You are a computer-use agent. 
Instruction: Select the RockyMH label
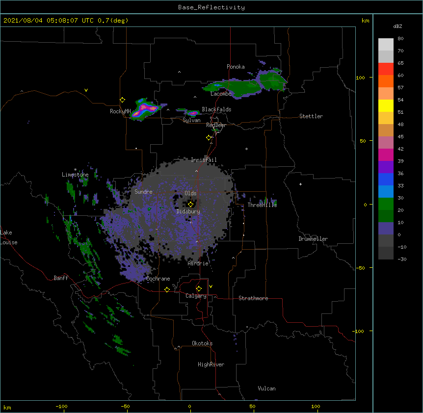[x=120, y=111]
